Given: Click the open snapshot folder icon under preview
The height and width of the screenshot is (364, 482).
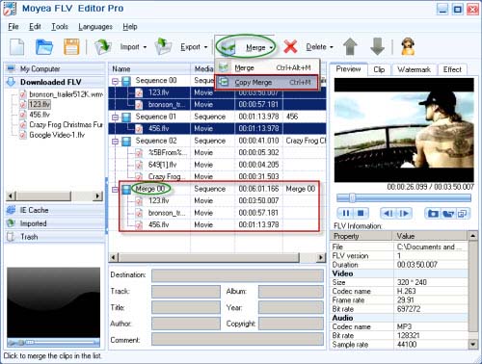Looking at the screenshot, I should tap(448, 213).
